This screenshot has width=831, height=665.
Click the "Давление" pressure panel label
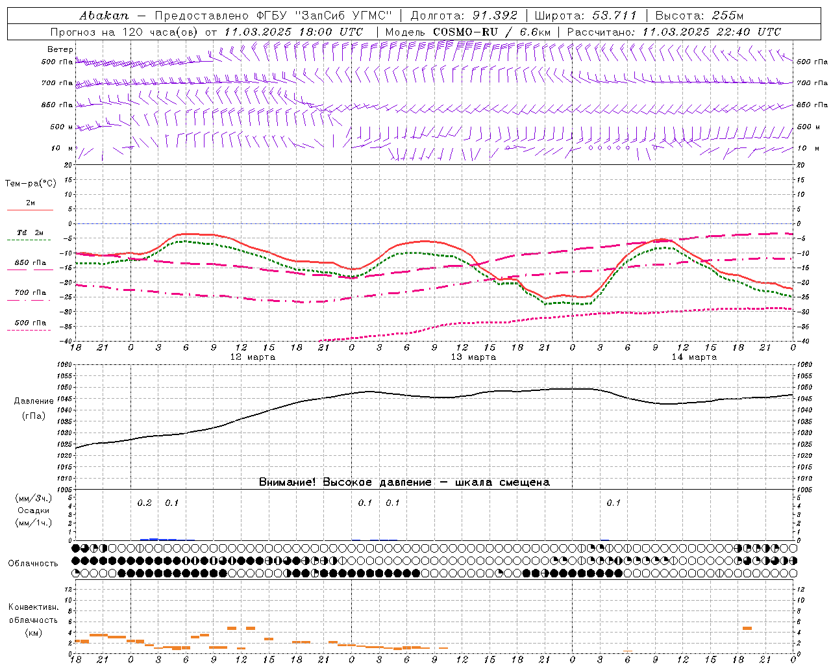point(34,401)
